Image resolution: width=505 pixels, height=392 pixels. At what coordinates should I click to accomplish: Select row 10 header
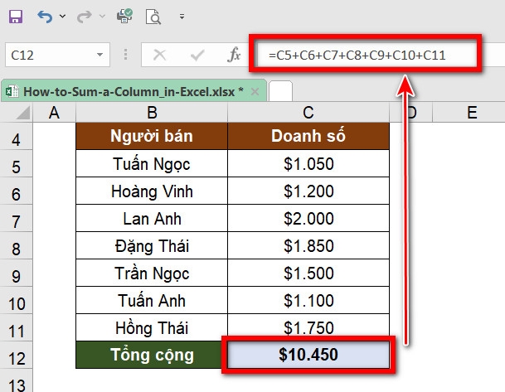click(16, 300)
